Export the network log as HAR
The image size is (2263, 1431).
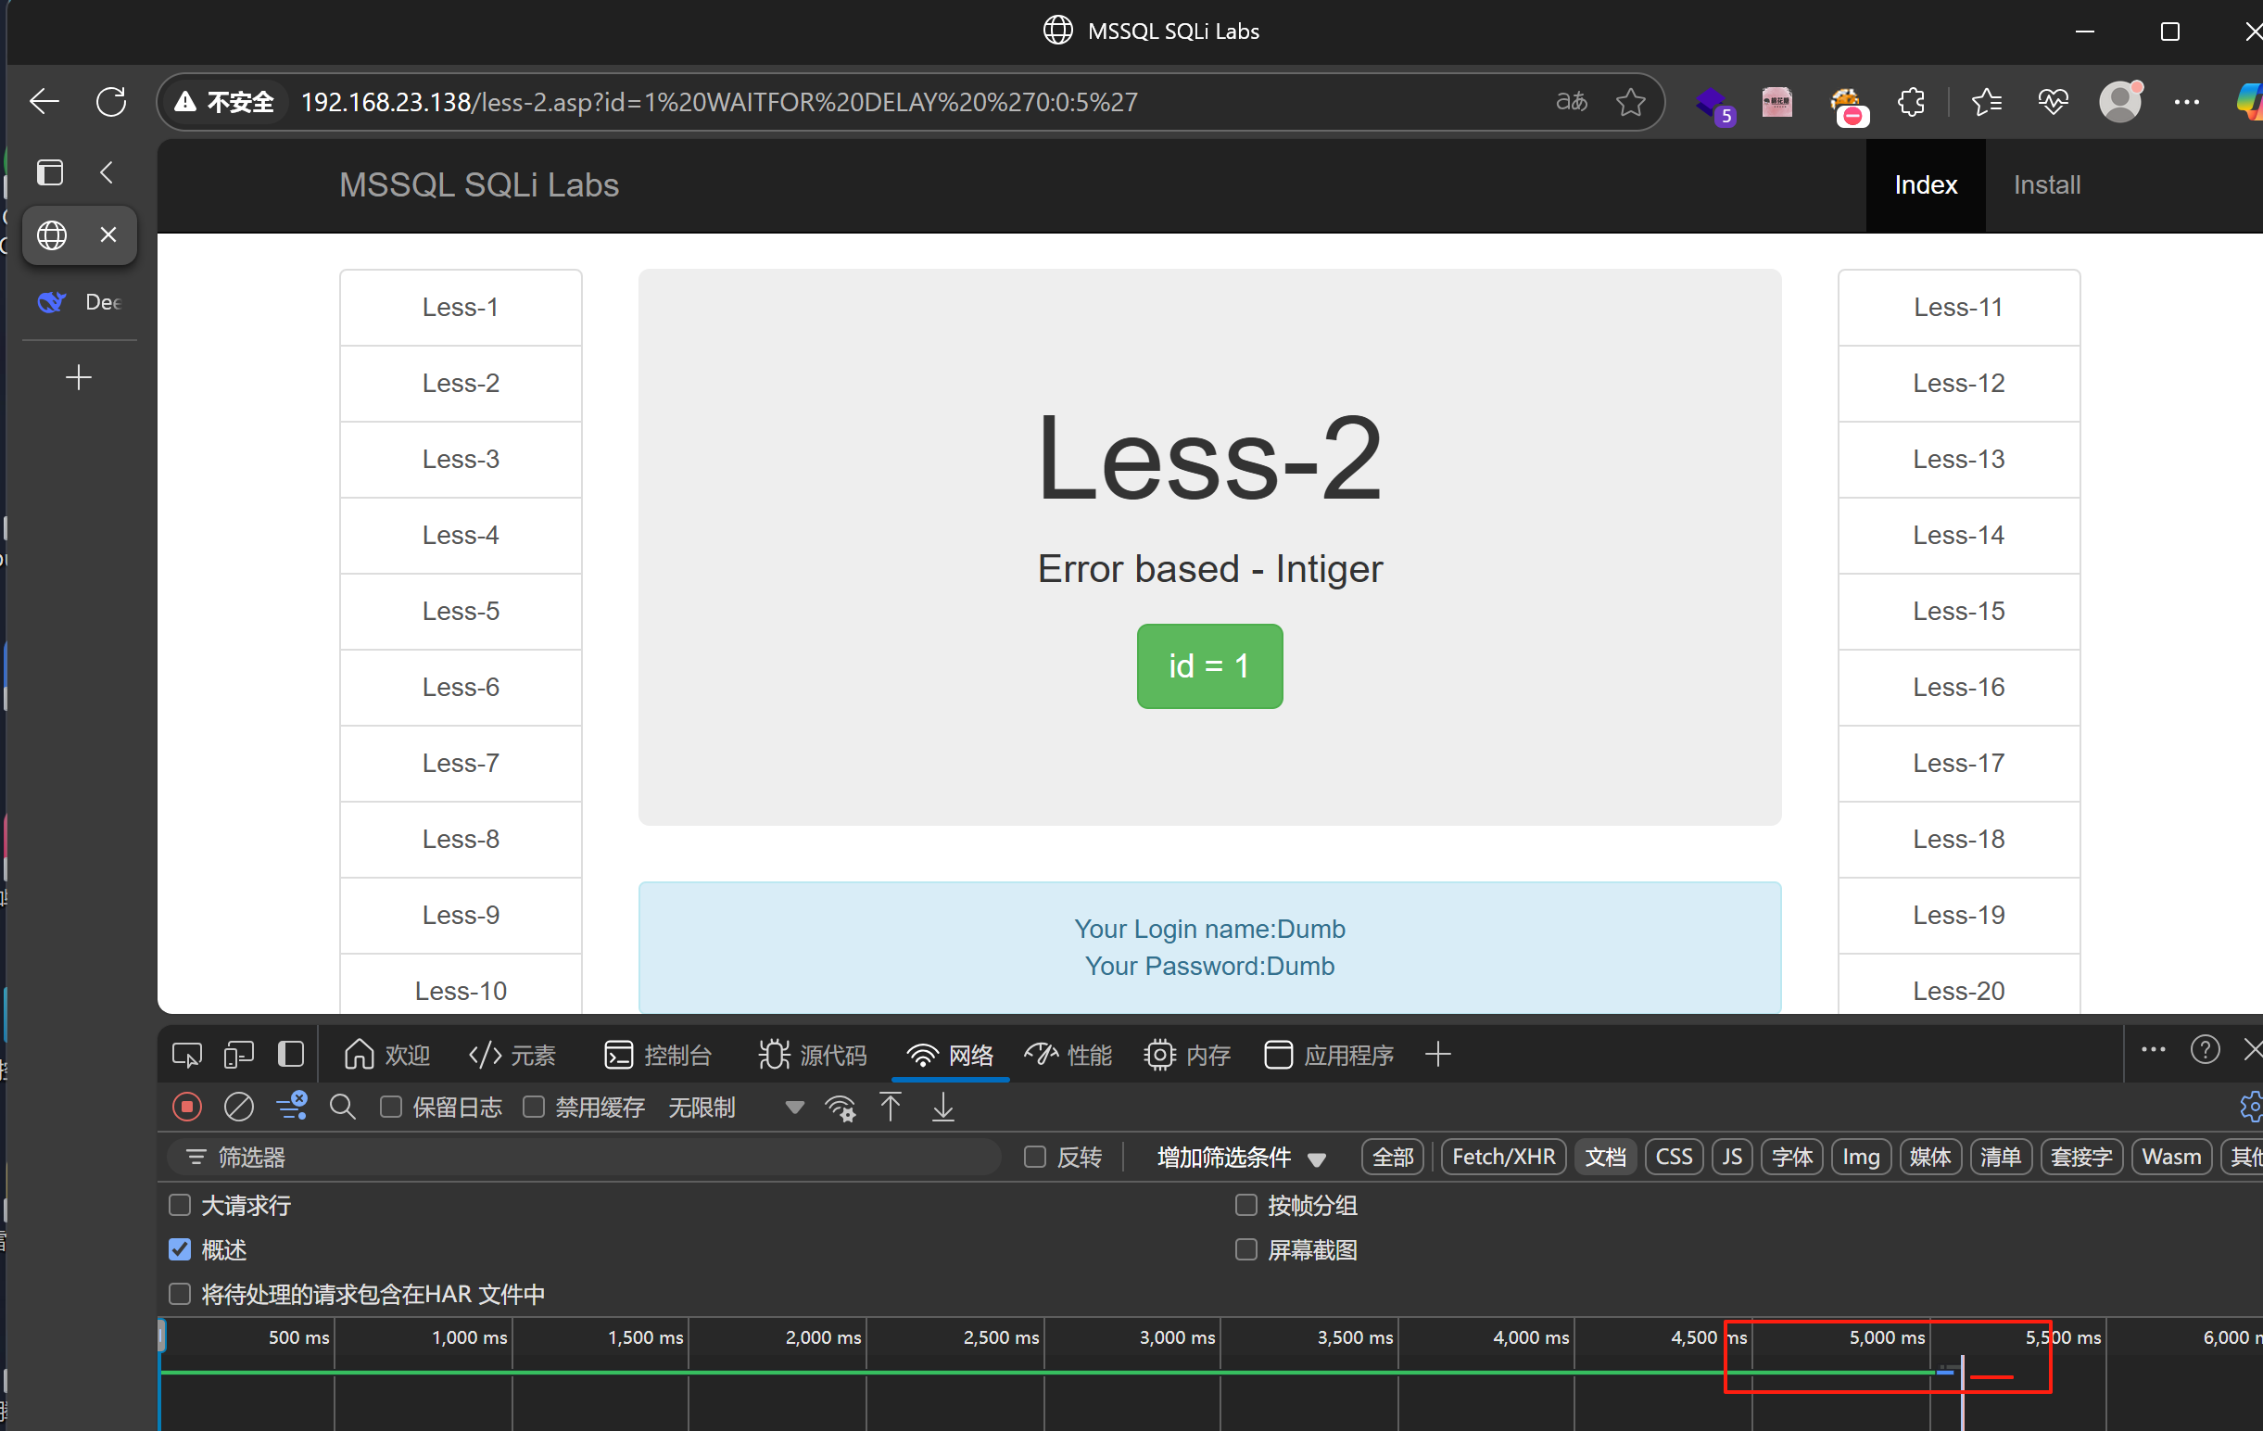tap(942, 1107)
